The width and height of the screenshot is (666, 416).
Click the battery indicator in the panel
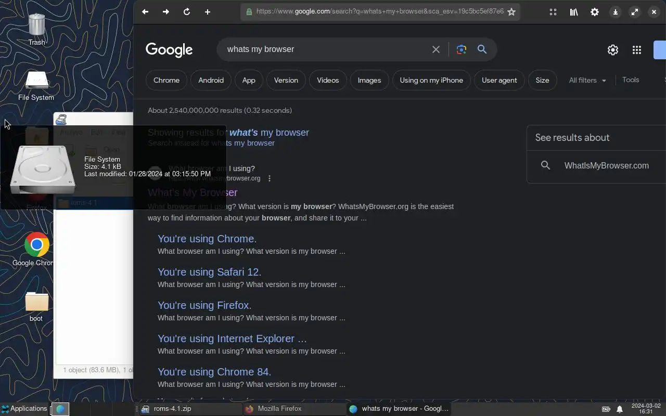(606, 409)
